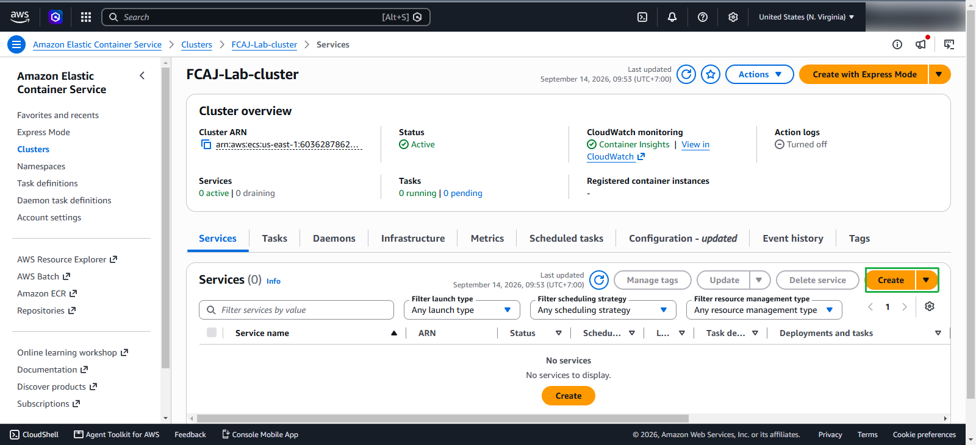Image resolution: width=976 pixels, height=445 pixels.
Task: Sort by Service name column
Action: click(317, 333)
